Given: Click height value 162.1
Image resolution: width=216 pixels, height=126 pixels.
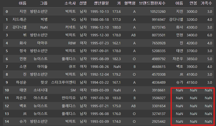Looking at the screenshot, I should [x=116, y=43].
